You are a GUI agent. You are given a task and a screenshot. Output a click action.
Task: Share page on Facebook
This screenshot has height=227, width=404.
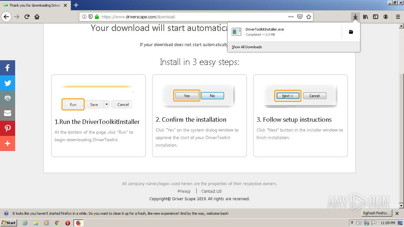click(8, 68)
